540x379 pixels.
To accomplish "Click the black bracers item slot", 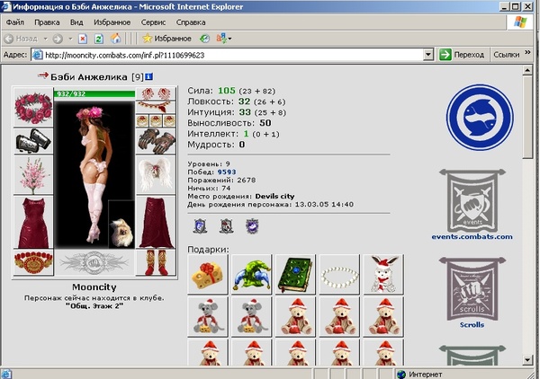I will pyautogui.click(x=33, y=141).
